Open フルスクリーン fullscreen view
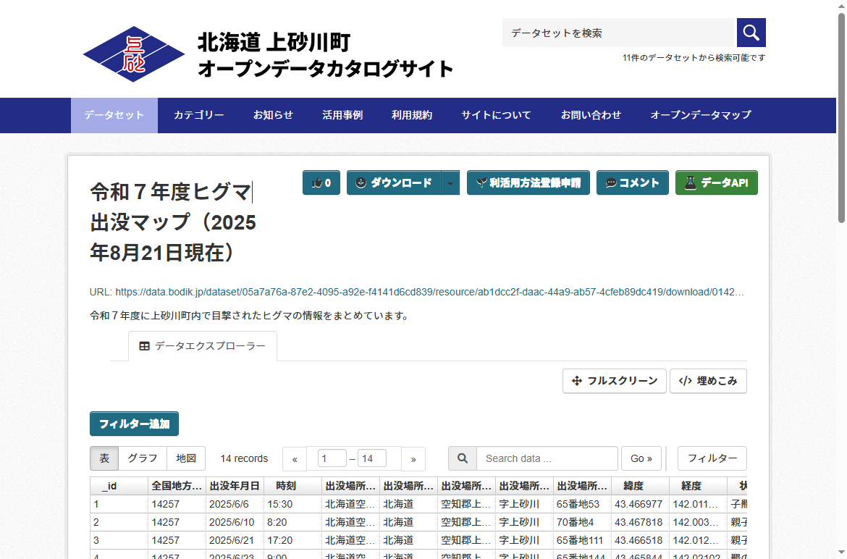Screen dimensions: 847x559 (x=614, y=381)
